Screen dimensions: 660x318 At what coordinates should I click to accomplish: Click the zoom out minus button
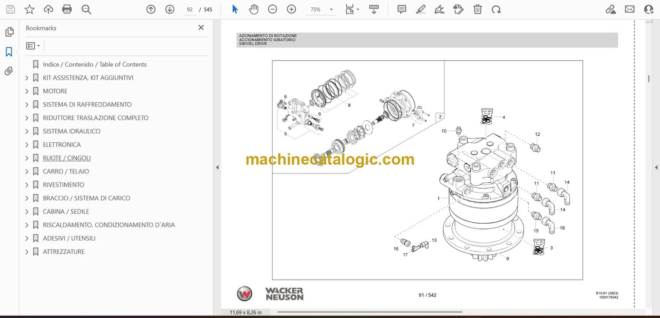(272, 9)
